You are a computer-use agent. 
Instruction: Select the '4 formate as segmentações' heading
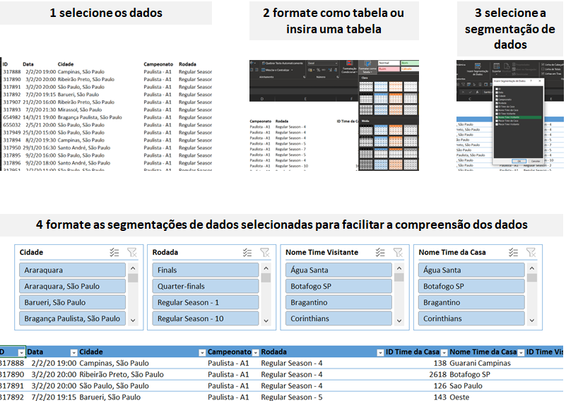coord(281,225)
